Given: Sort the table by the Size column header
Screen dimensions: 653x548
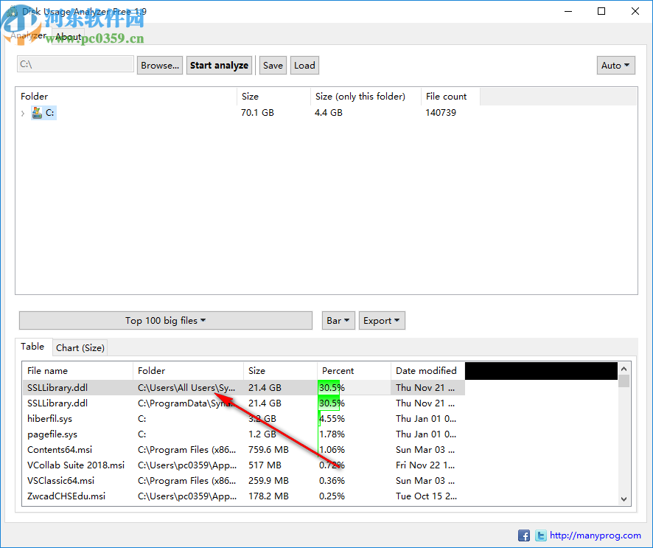Looking at the screenshot, I should (x=256, y=370).
